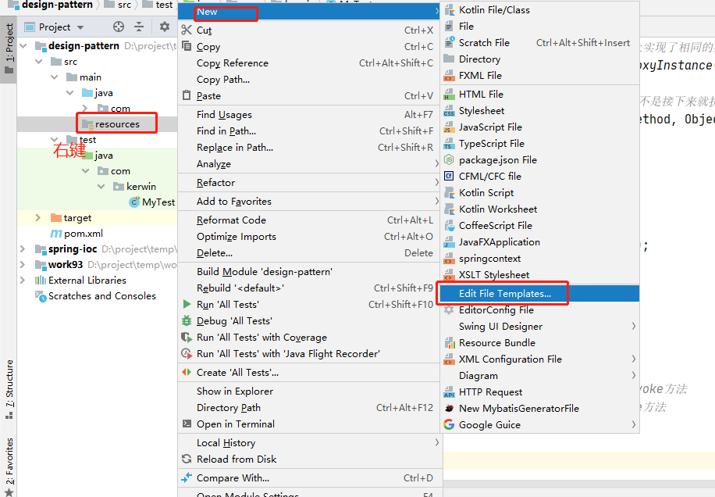Click the HTML File icon
The image size is (715, 497).
(449, 95)
